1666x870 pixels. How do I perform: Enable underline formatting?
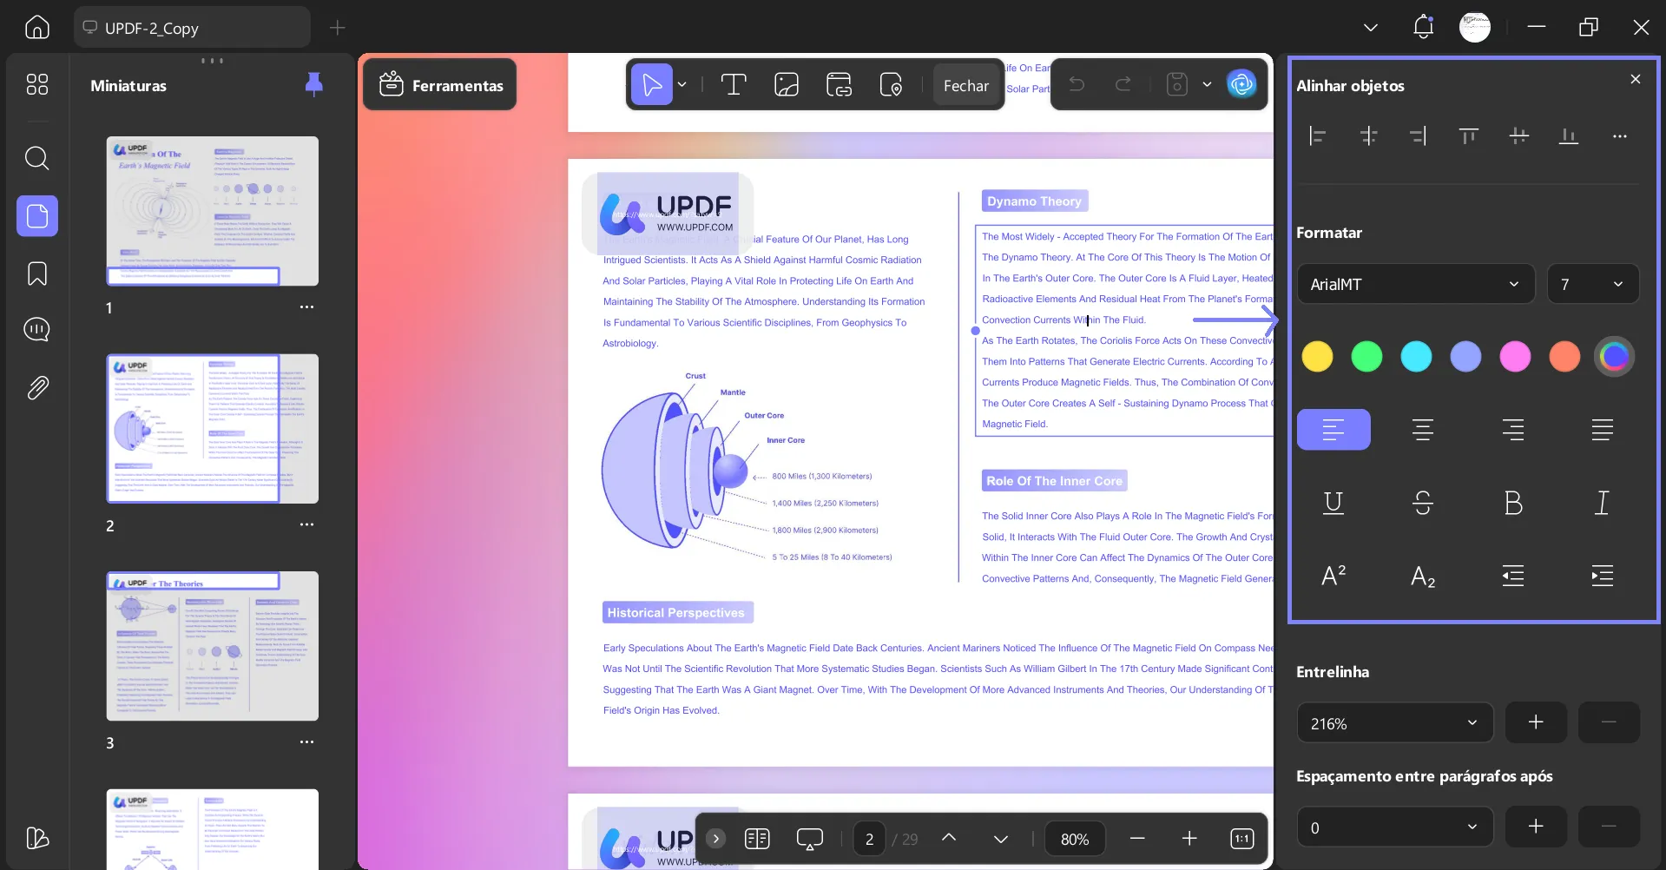1333,503
